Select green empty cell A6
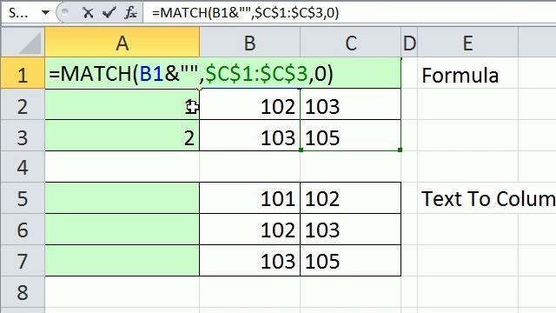The width and height of the screenshot is (556, 313). [122, 229]
